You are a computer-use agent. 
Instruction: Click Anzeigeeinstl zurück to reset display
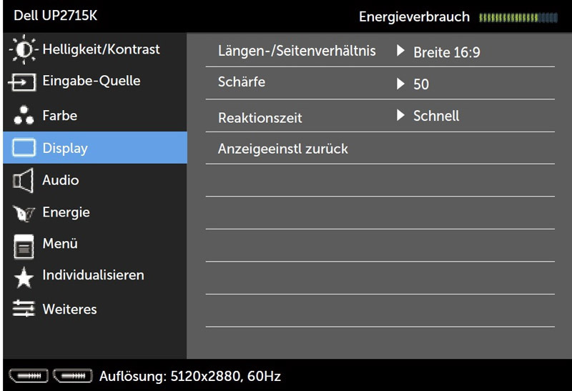[x=283, y=149]
